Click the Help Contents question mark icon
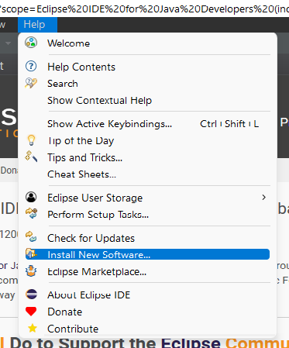289x348 pixels. pyautogui.click(x=31, y=67)
